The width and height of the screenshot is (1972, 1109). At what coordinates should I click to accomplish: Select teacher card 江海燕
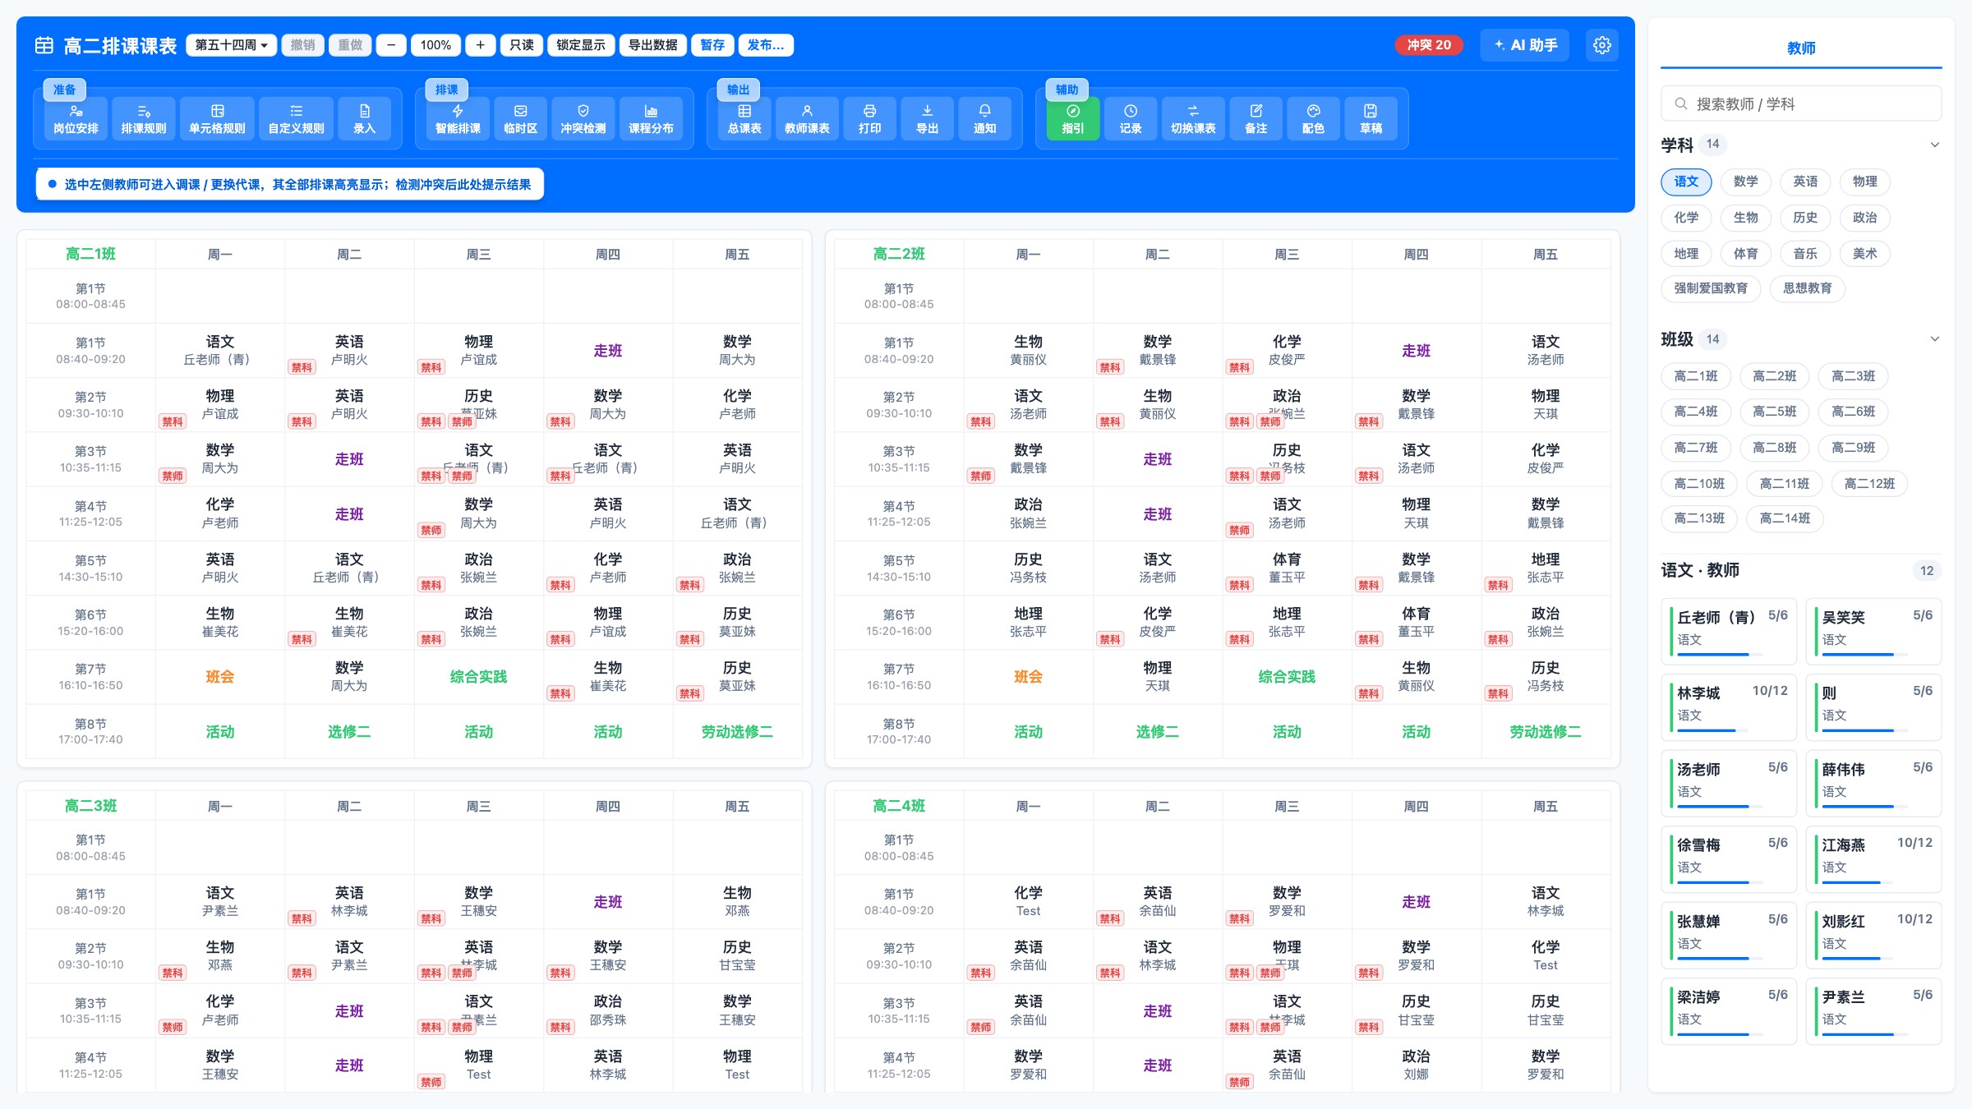pos(1873,859)
